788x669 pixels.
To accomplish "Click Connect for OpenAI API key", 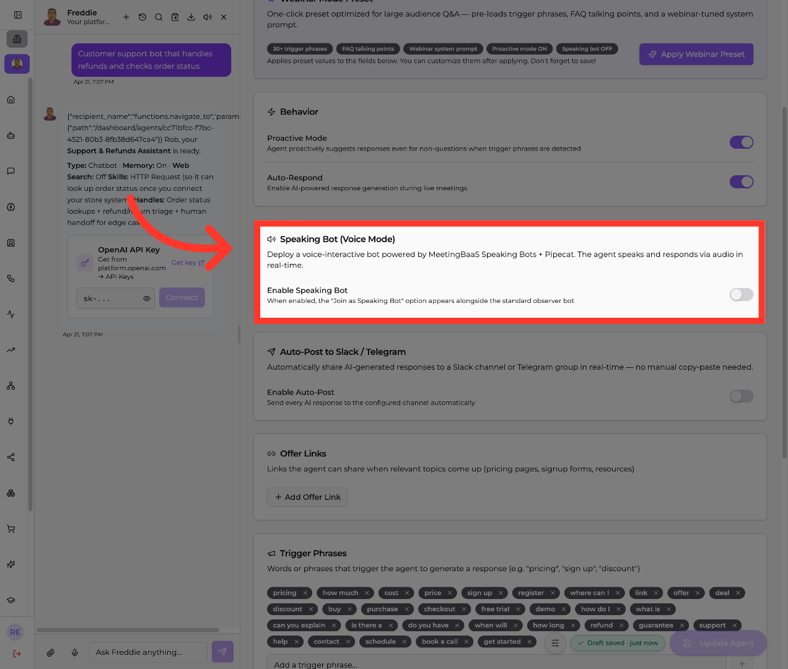I will pyautogui.click(x=182, y=298).
